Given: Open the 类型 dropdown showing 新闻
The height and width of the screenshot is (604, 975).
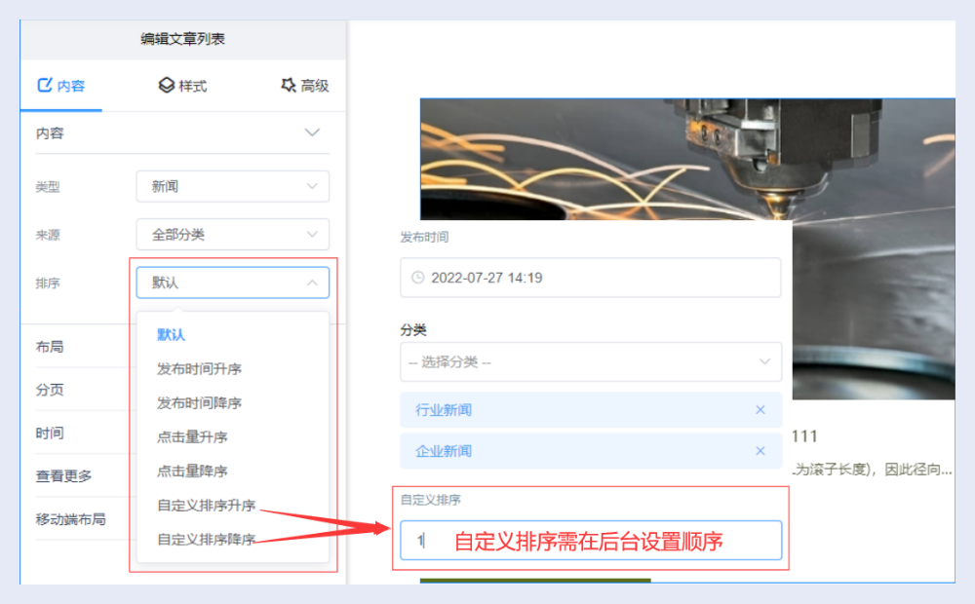Looking at the screenshot, I should tap(232, 186).
